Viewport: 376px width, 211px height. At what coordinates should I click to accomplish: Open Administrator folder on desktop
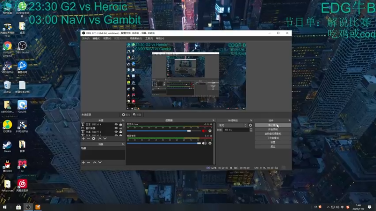pos(7,107)
